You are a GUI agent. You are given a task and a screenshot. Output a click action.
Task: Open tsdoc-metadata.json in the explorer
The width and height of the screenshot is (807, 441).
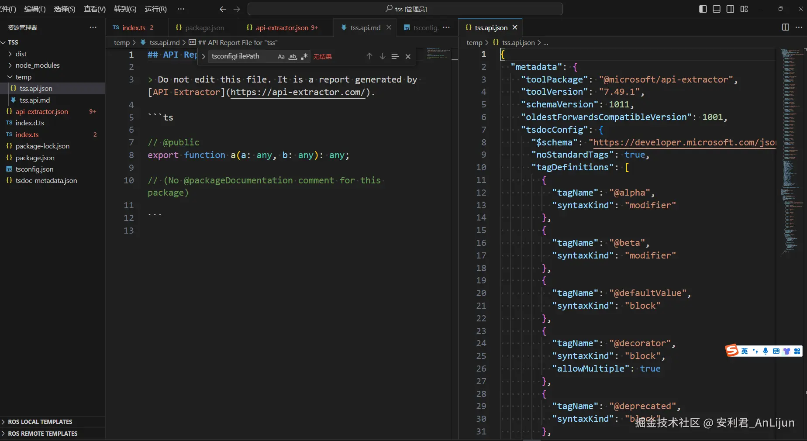(46, 180)
